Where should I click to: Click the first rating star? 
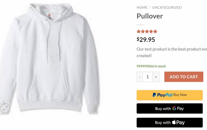coord(139,32)
